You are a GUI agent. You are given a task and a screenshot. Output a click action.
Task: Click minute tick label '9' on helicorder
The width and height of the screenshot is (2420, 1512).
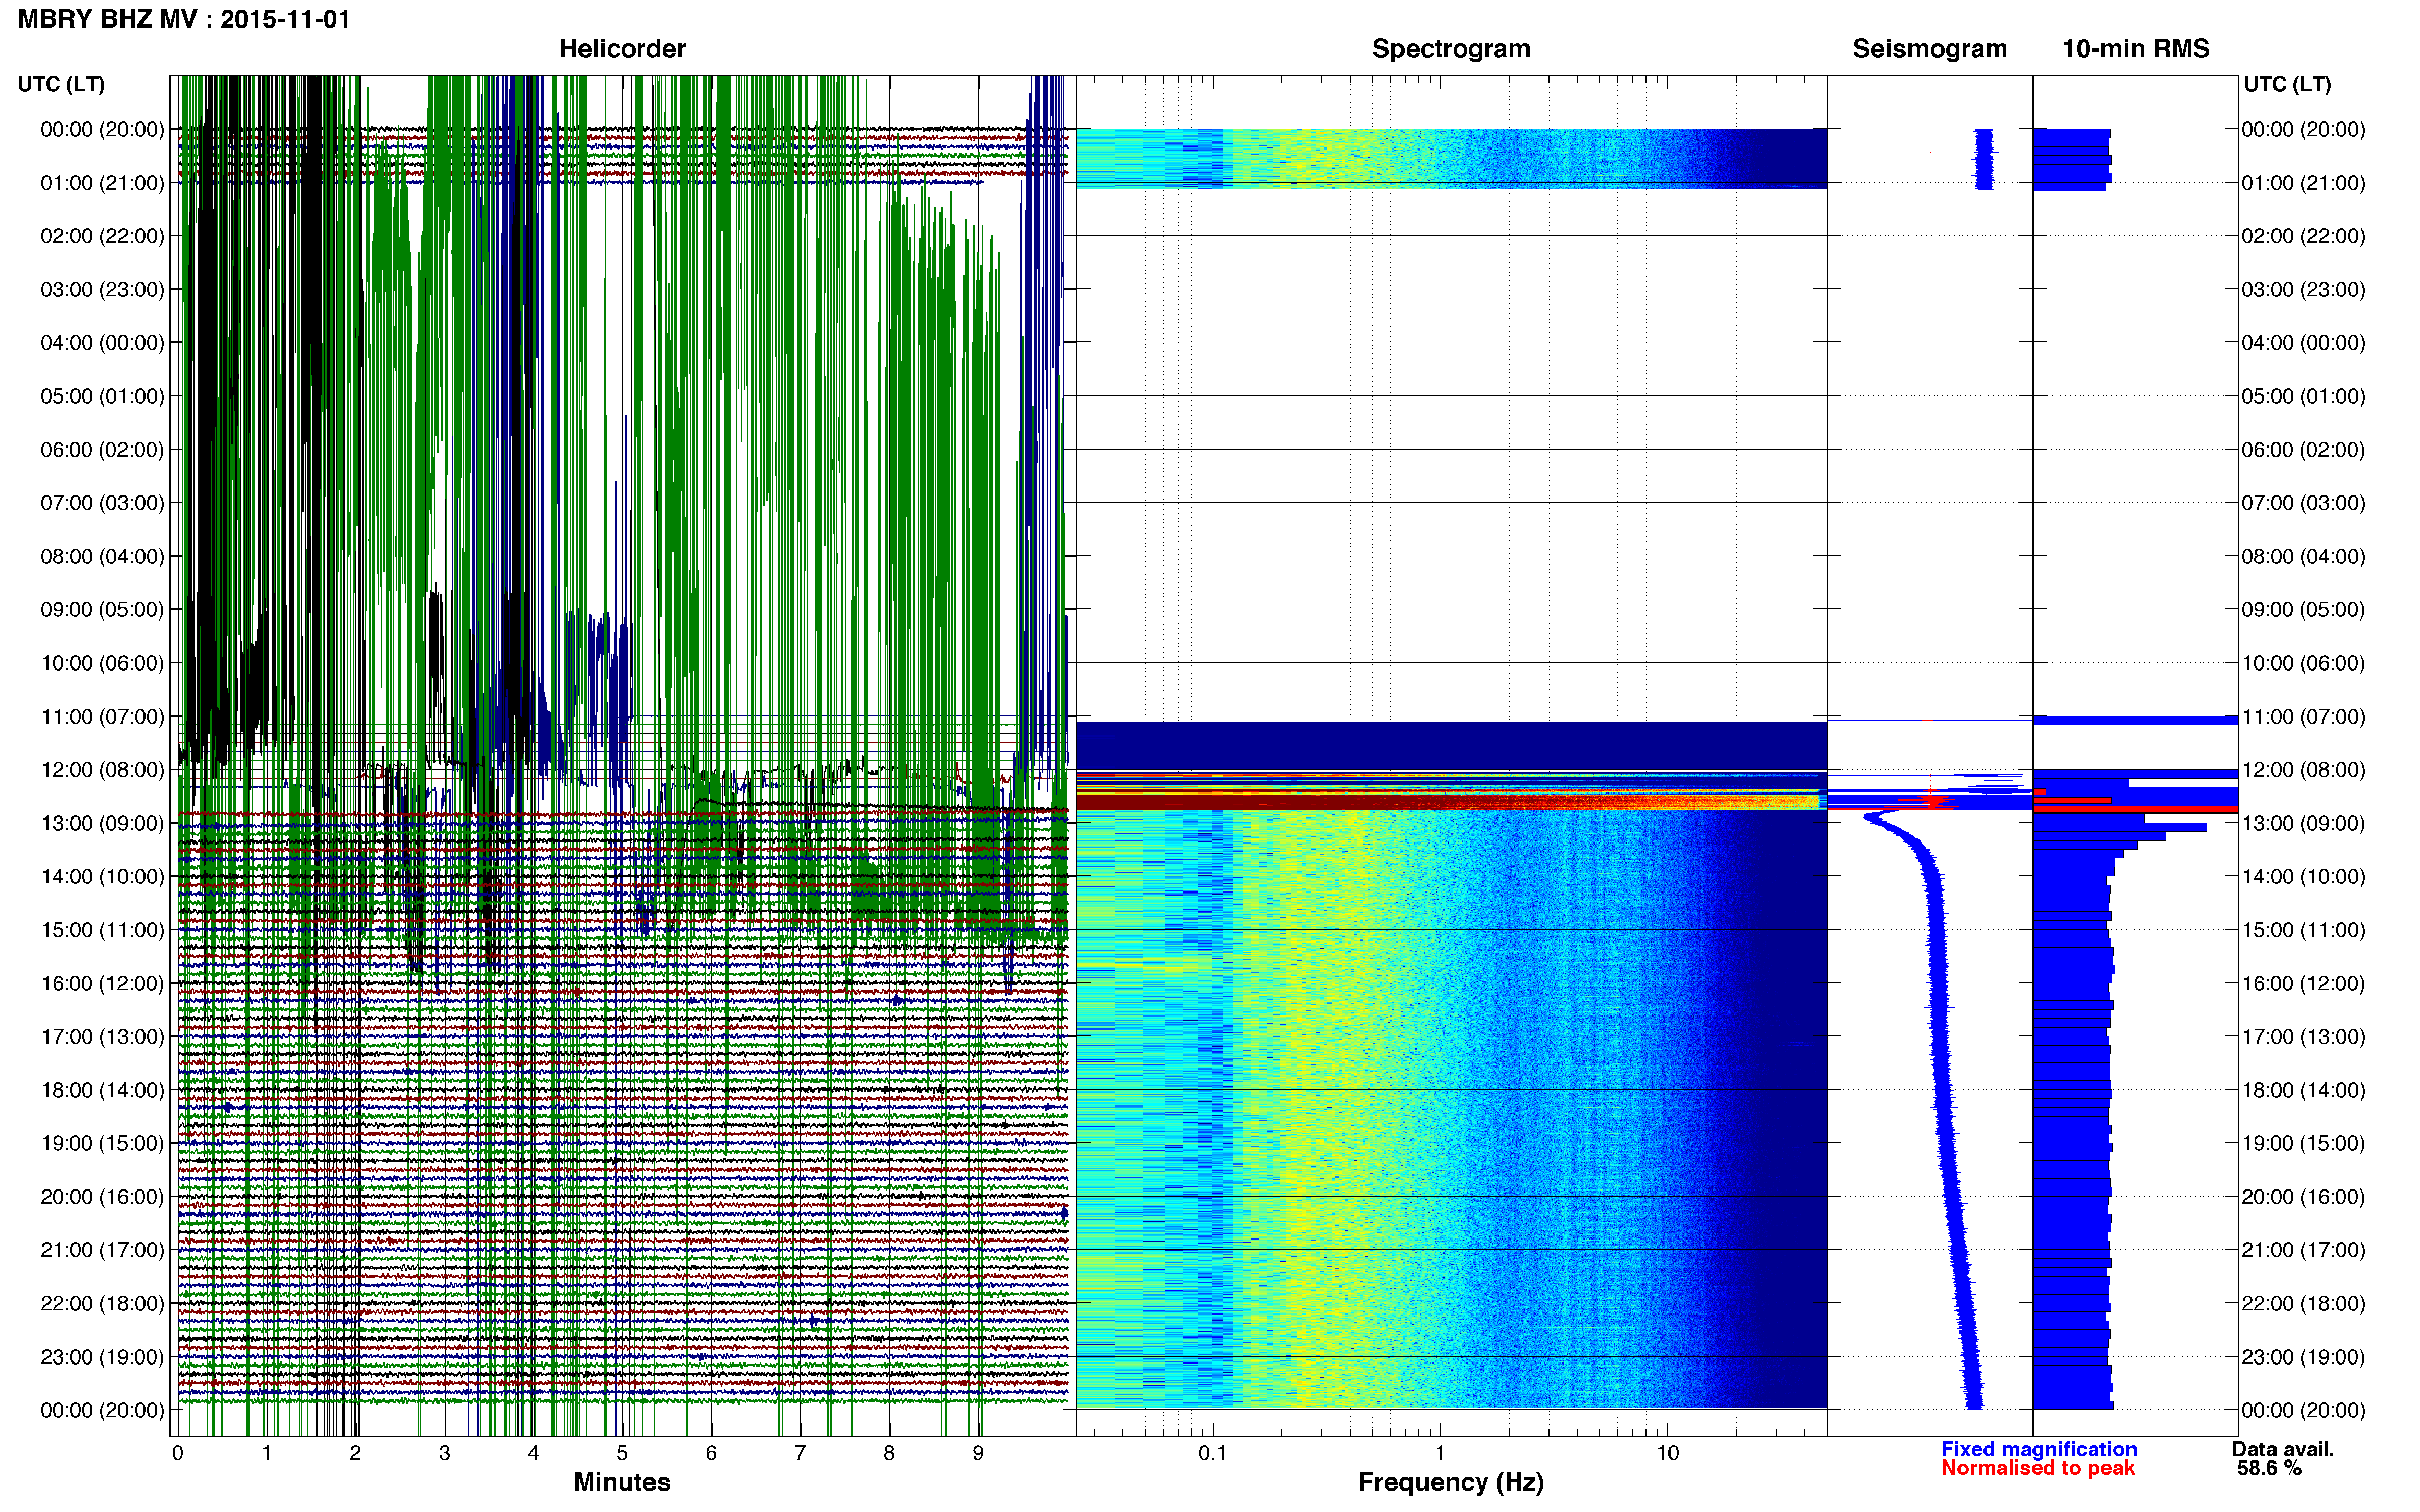click(977, 1453)
